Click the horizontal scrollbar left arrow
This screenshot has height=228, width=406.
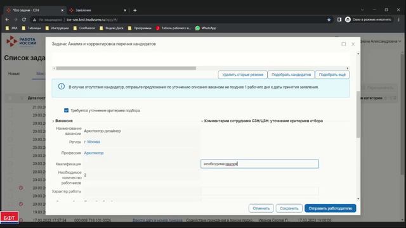click(x=54, y=68)
